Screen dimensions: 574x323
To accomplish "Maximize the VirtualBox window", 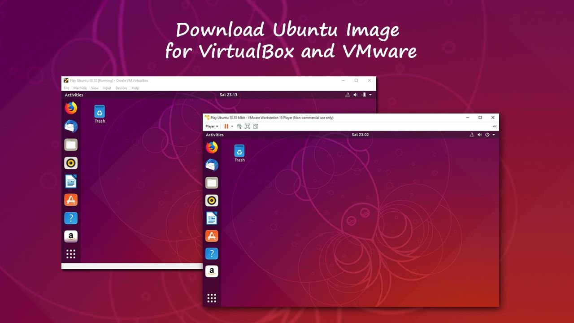I will [356, 81].
